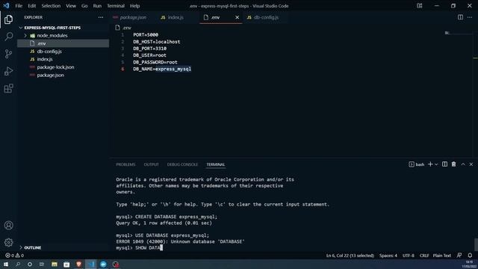Screen dimensions: 478x269
Task: Open the Windows Start menu
Action: [x=6, y=264]
